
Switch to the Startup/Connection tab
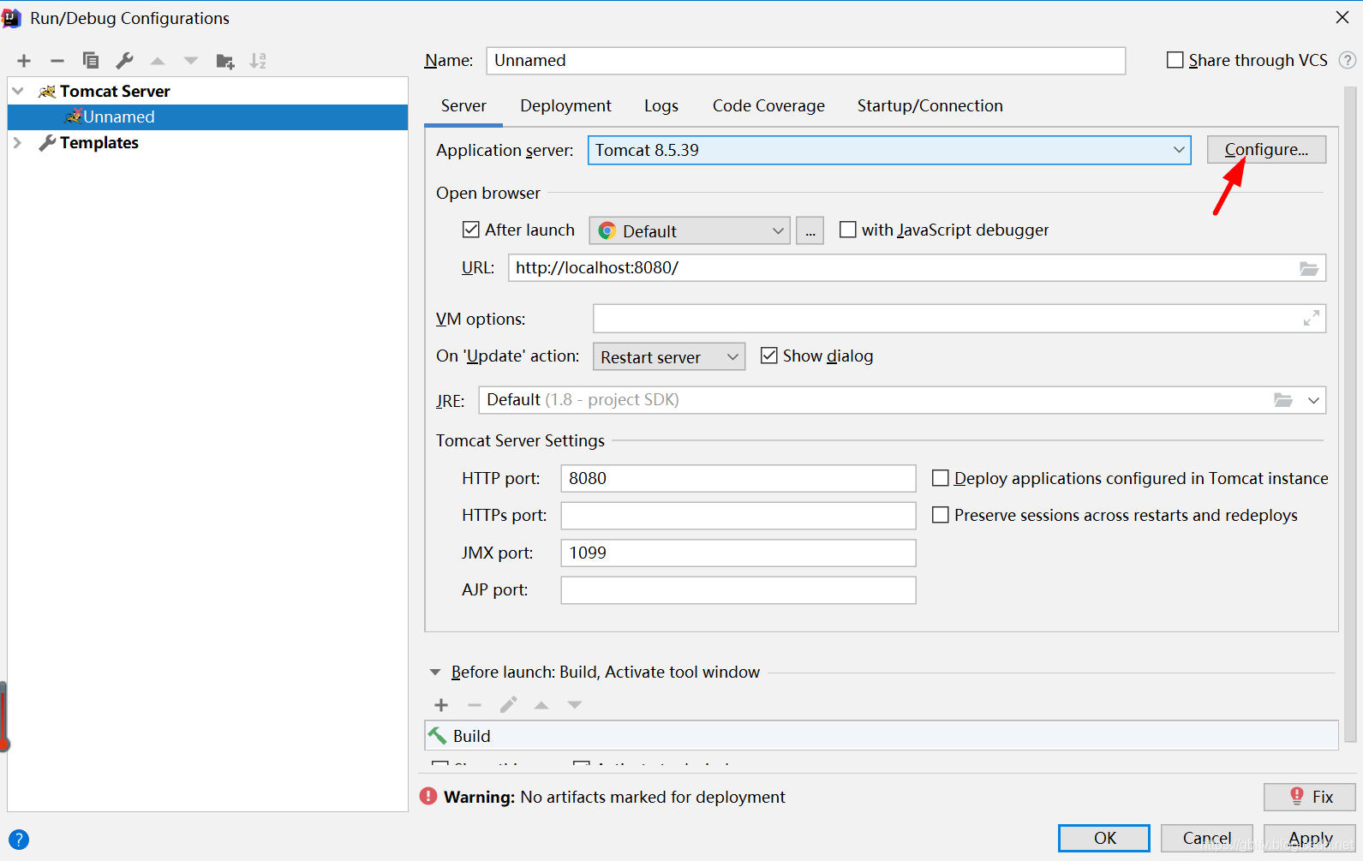point(930,105)
